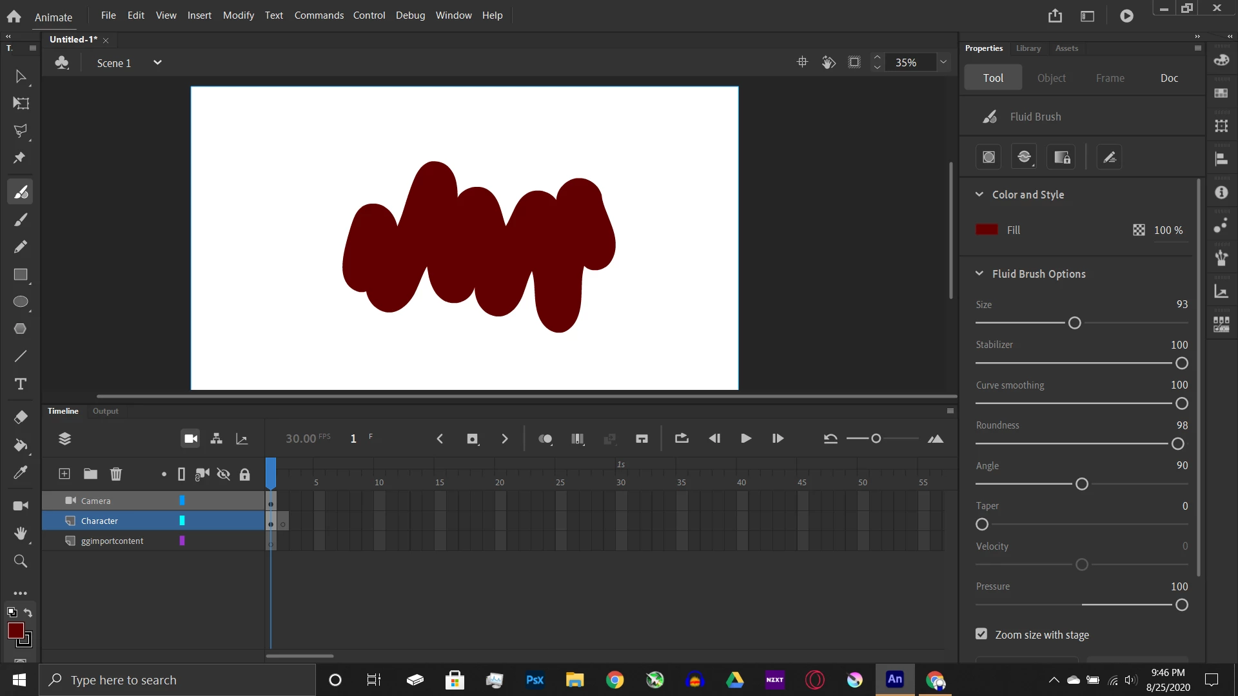Open the Modify menu
The height and width of the screenshot is (696, 1238).
238,15
